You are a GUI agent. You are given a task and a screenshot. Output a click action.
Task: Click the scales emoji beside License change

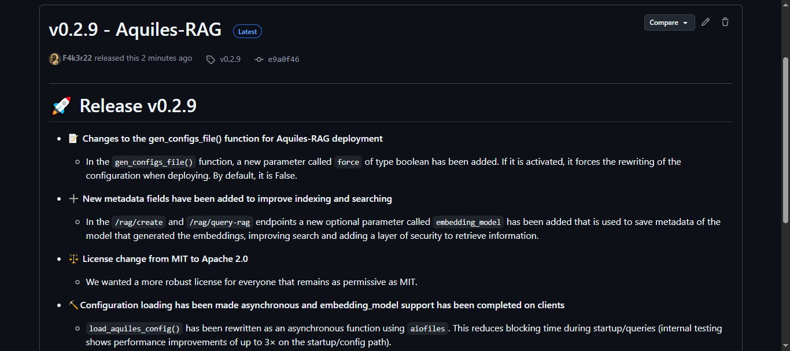[x=73, y=259]
